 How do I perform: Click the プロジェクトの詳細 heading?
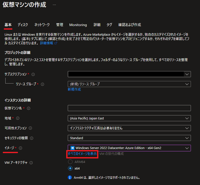pyautogui.click(x=17, y=53)
